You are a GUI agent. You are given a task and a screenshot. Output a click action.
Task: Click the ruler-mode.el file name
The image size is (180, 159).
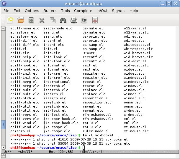[96, 131]
